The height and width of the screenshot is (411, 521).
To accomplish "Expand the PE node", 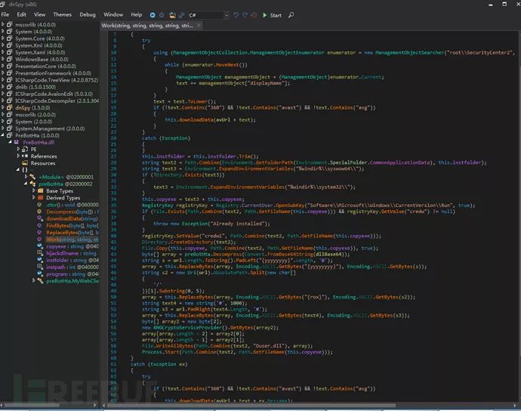I will tap(19, 150).
